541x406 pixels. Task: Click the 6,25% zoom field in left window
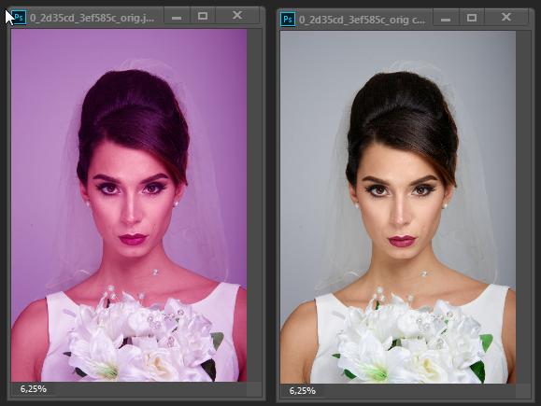(x=33, y=389)
